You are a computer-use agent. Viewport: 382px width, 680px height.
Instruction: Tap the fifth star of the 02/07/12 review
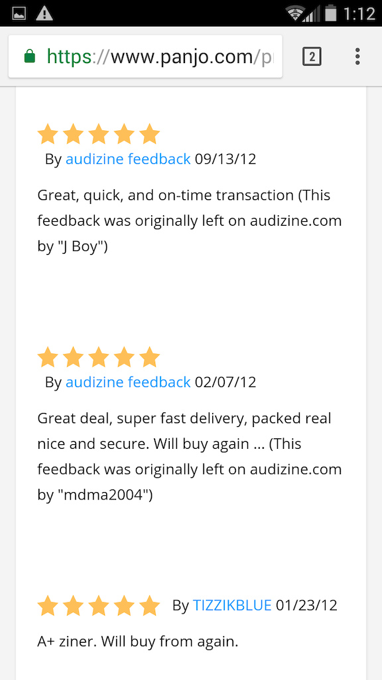click(x=150, y=357)
